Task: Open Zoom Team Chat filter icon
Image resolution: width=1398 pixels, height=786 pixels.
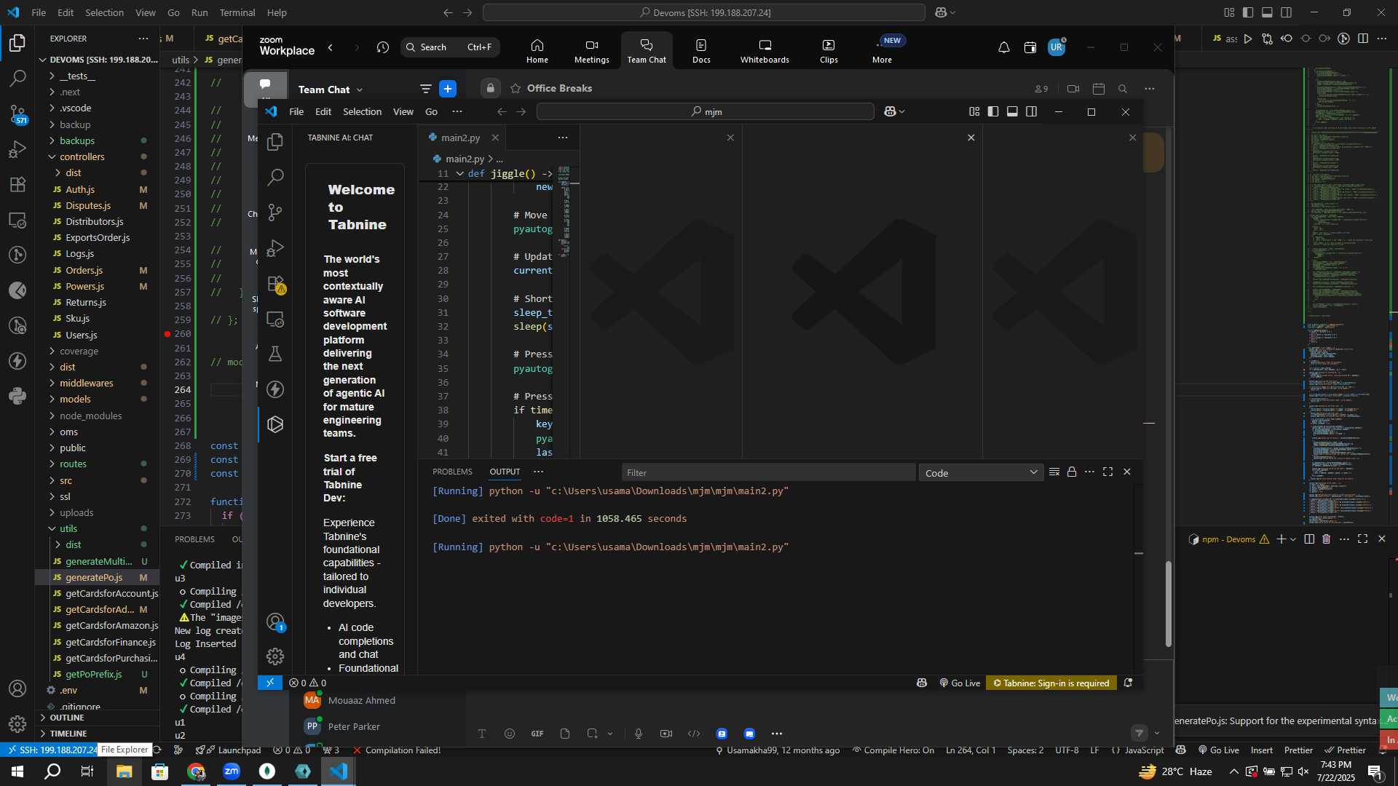Action: coord(425,89)
